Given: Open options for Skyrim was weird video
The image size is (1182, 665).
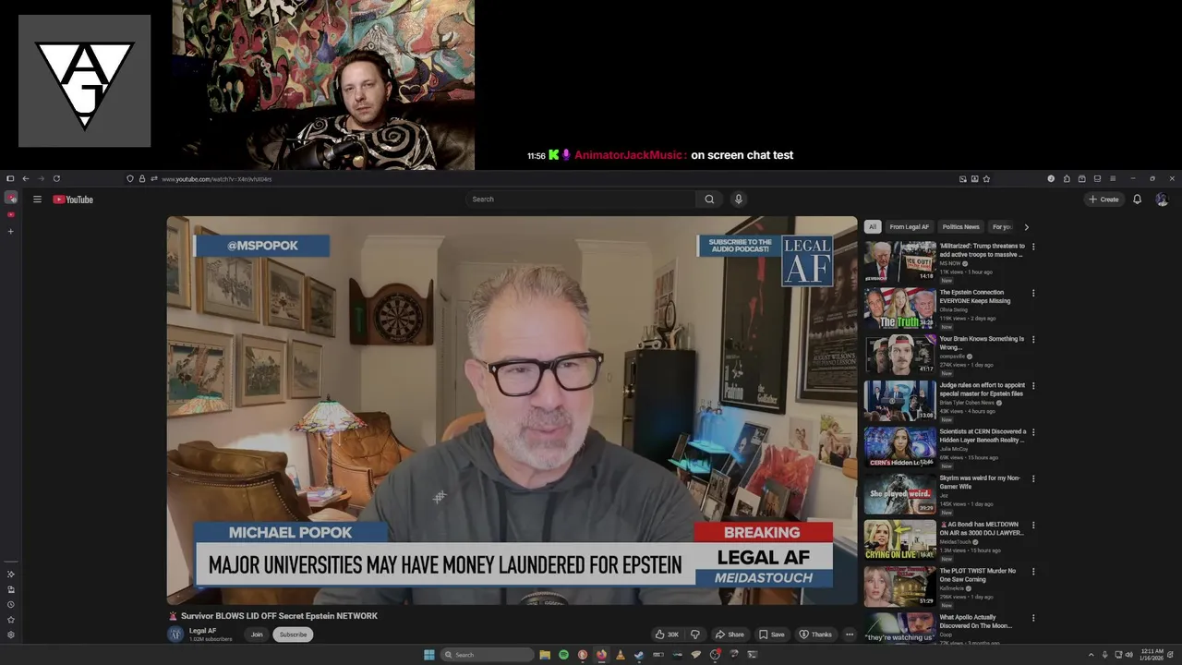Looking at the screenshot, I should pos(1033,478).
